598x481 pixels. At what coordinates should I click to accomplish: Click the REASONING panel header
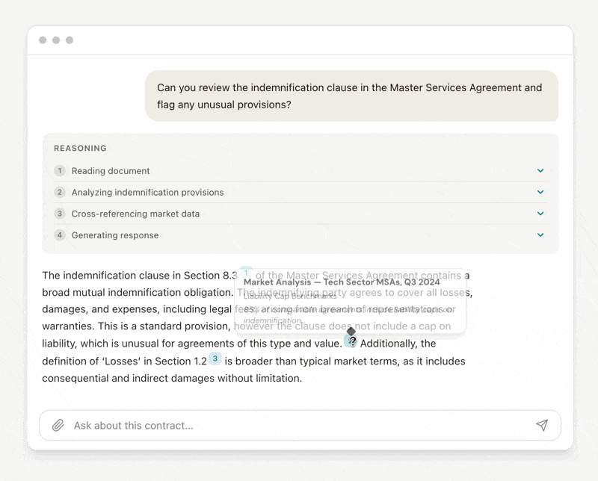(x=81, y=148)
